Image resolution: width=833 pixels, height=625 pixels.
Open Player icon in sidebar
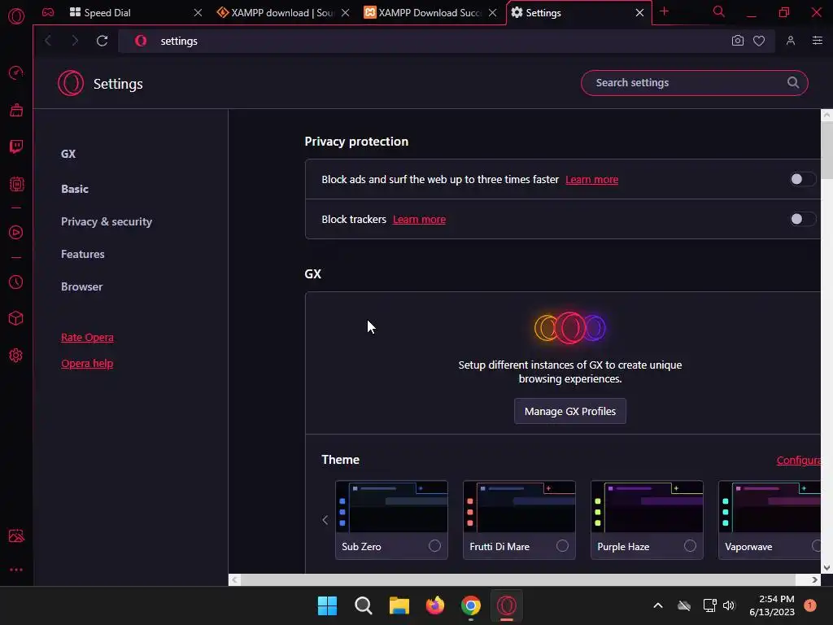click(16, 232)
